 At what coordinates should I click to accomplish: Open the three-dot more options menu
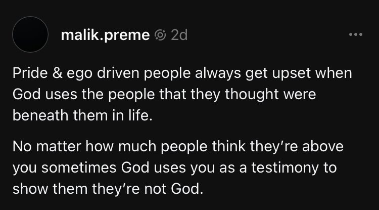(356, 34)
